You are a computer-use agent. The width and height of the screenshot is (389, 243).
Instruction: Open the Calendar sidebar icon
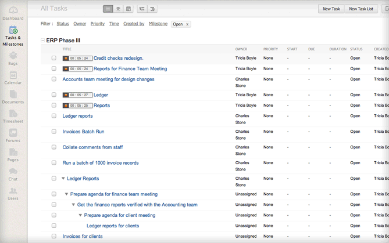[x=13, y=78]
